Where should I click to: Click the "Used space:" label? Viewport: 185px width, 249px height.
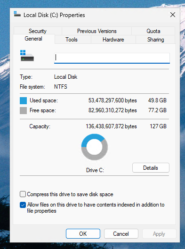[44, 100]
